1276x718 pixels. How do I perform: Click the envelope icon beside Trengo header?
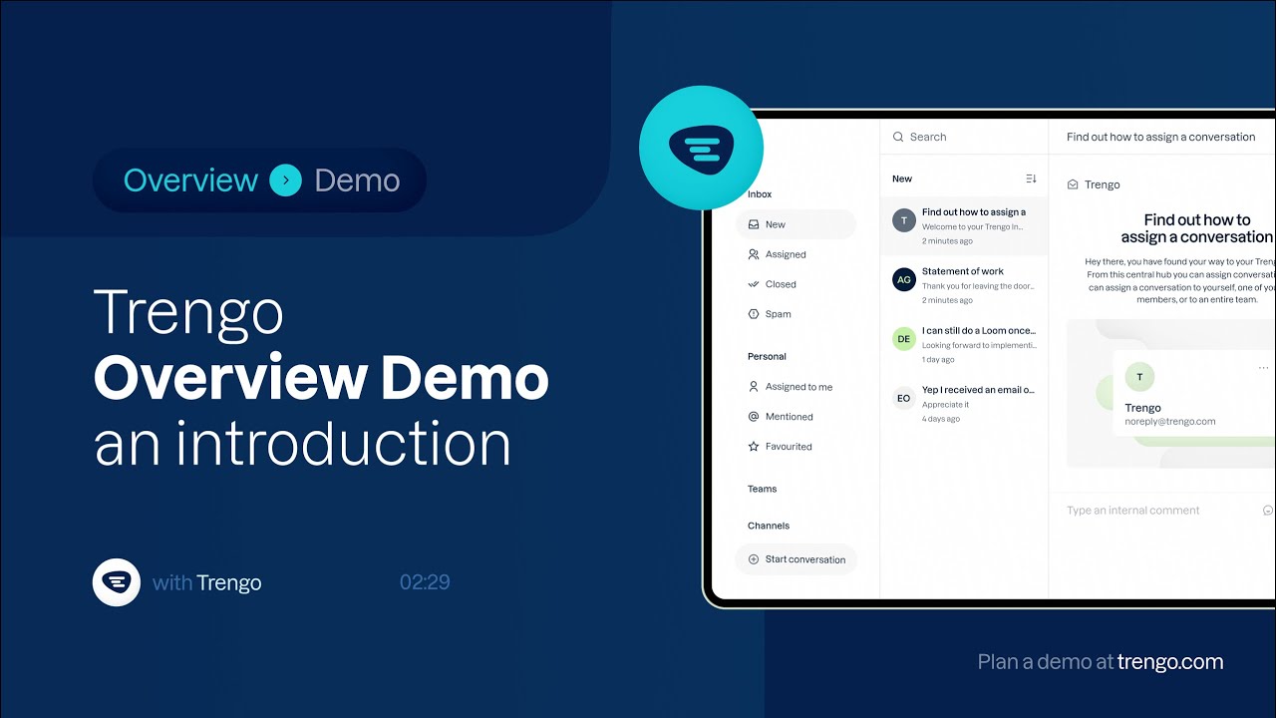coord(1073,184)
